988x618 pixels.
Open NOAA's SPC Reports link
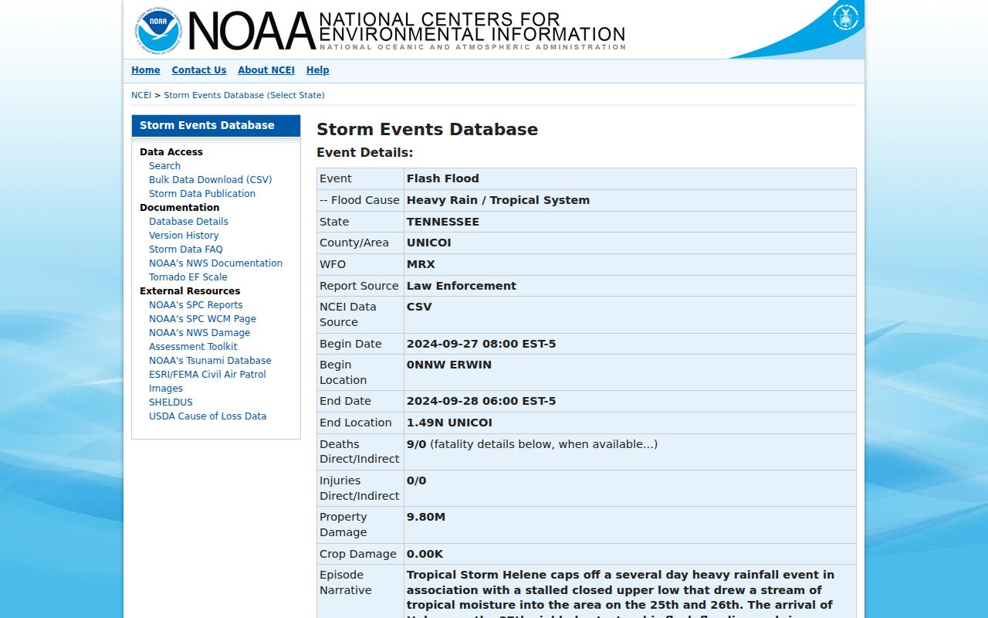coord(196,305)
